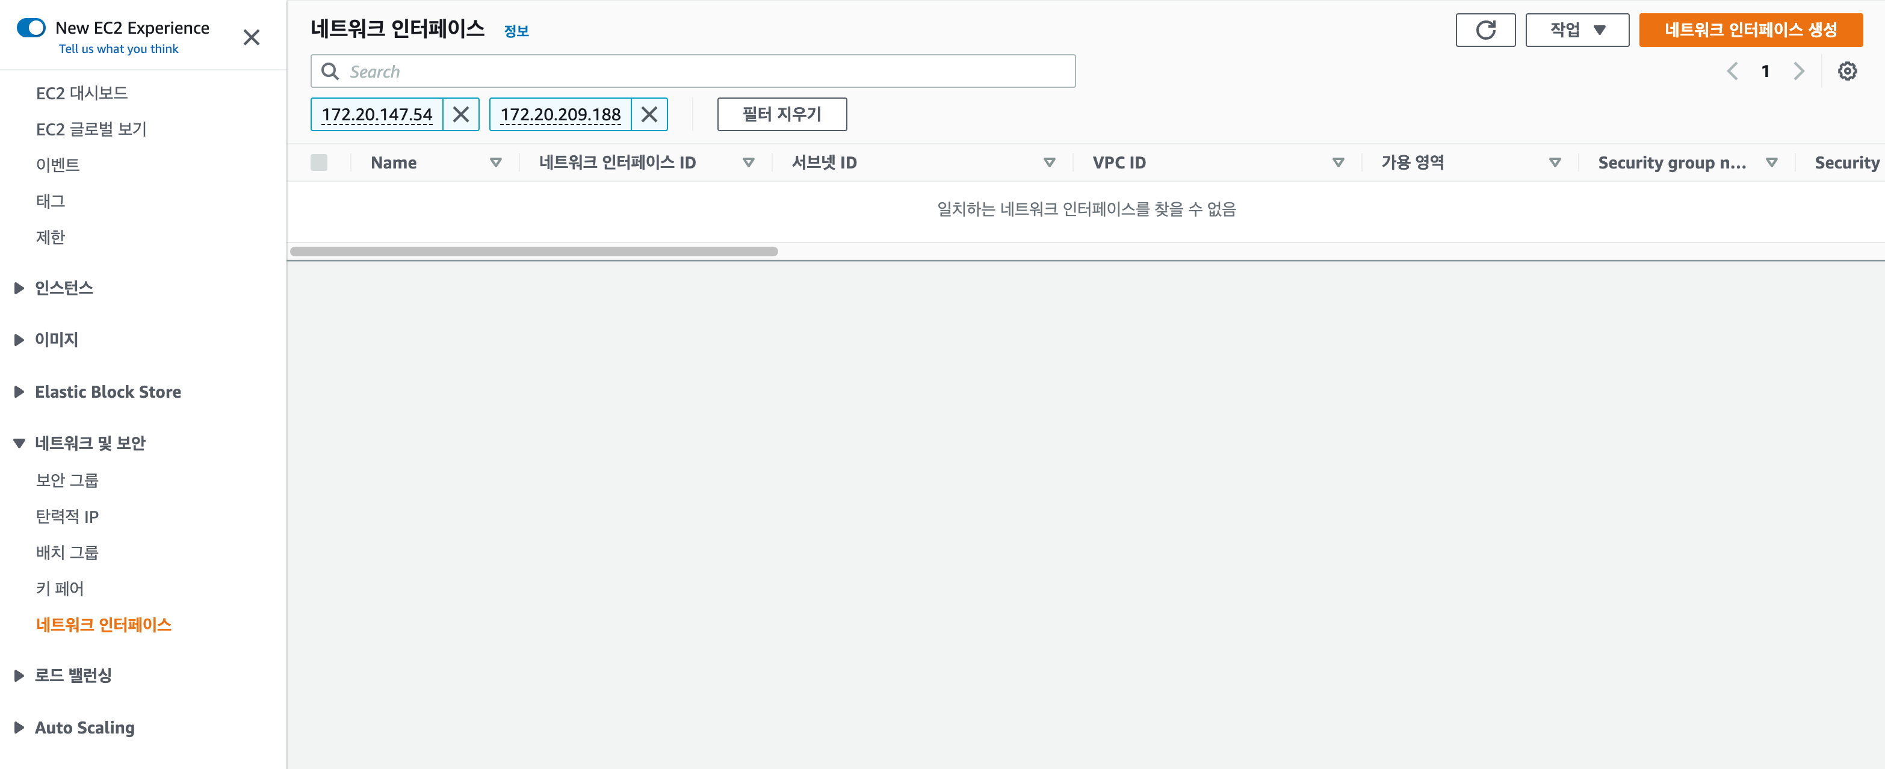The height and width of the screenshot is (769, 1885).
Task: Close the New EC2 Experience banner
Action: [251, 37]
